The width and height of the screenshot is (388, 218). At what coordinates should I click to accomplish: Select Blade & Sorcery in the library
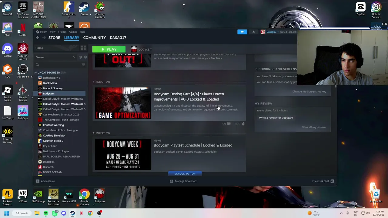point(53,88)
